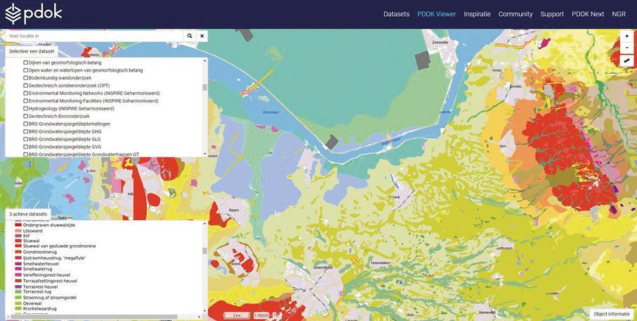Viewport: 637px width, 321px height.
Task: Zoom out on the map
Action: pos(626,48)
